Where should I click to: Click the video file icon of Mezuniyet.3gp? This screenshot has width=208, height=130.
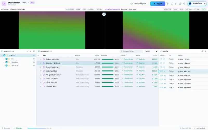pyautogui.click(x=44, y=71)
